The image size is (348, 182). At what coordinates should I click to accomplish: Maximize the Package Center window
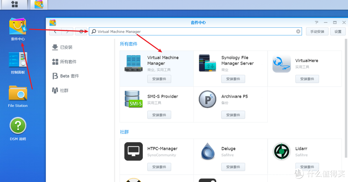tap(335, 23)
